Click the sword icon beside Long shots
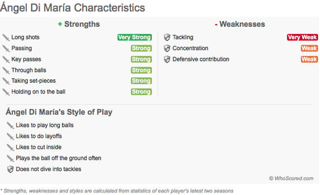 [6, 37]
